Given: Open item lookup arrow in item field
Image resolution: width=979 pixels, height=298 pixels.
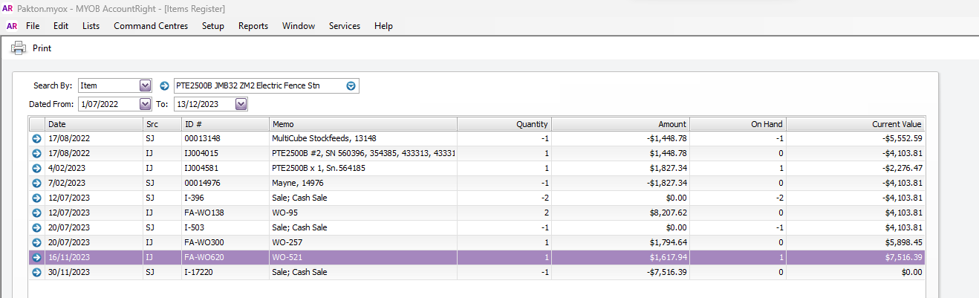Looking at the screenshot, I should [351, 85].
